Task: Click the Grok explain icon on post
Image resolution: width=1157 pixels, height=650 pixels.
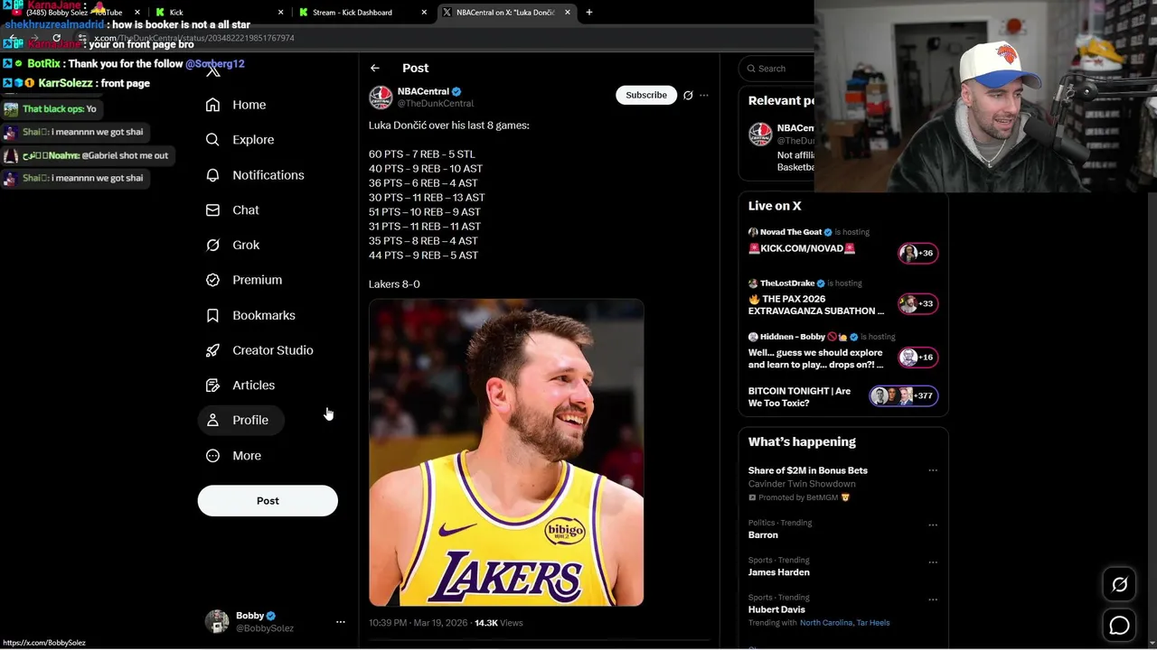Action: coord(688,95)
